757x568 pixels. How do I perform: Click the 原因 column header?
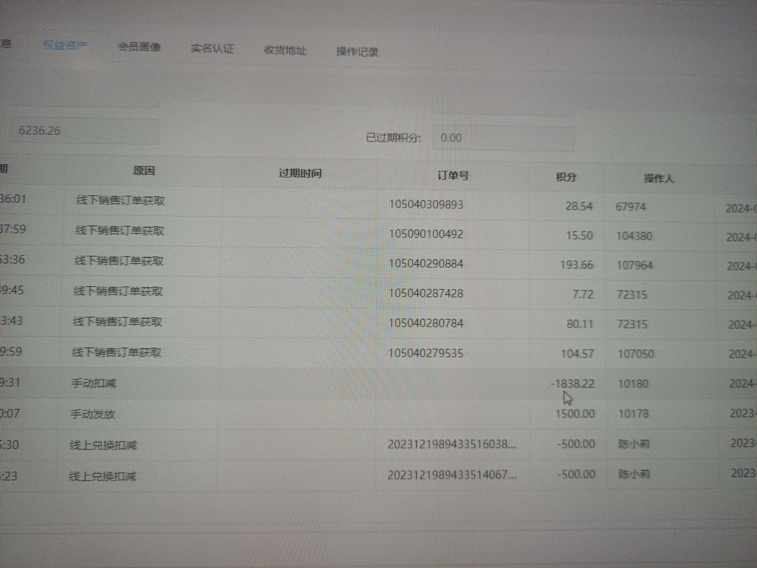tap(144, 171)
